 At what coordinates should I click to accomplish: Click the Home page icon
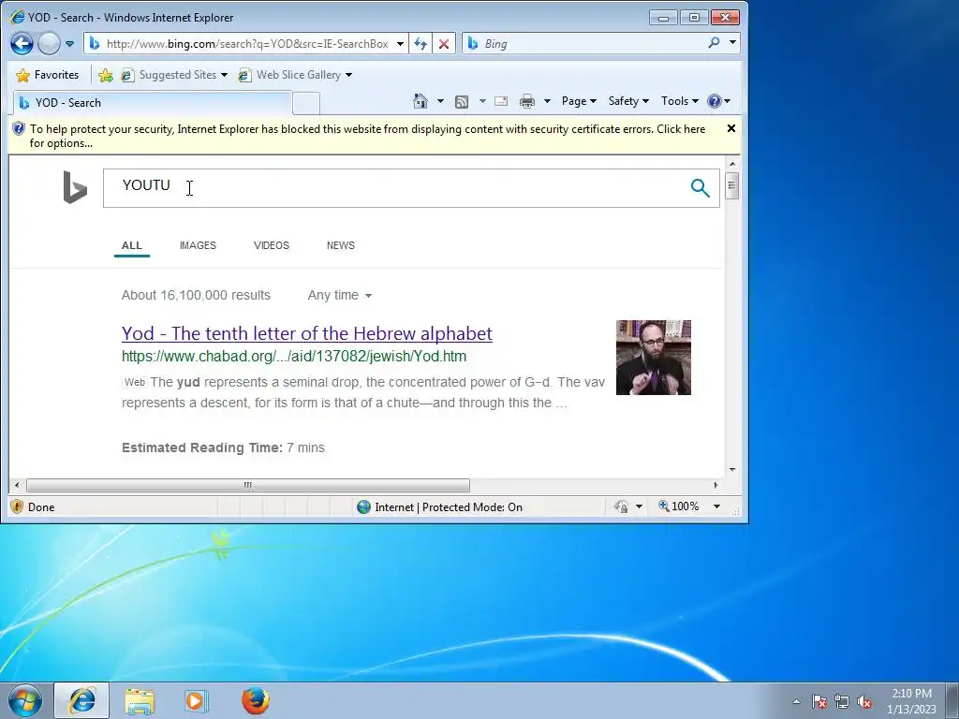(x=420, y=101)
